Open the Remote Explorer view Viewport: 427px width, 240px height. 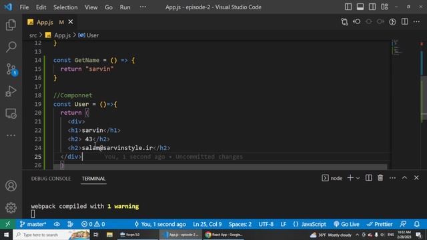click(11, 113)
